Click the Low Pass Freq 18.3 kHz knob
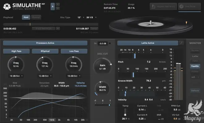The height and width of the screenshot is (123, 204). coord(74,64)
